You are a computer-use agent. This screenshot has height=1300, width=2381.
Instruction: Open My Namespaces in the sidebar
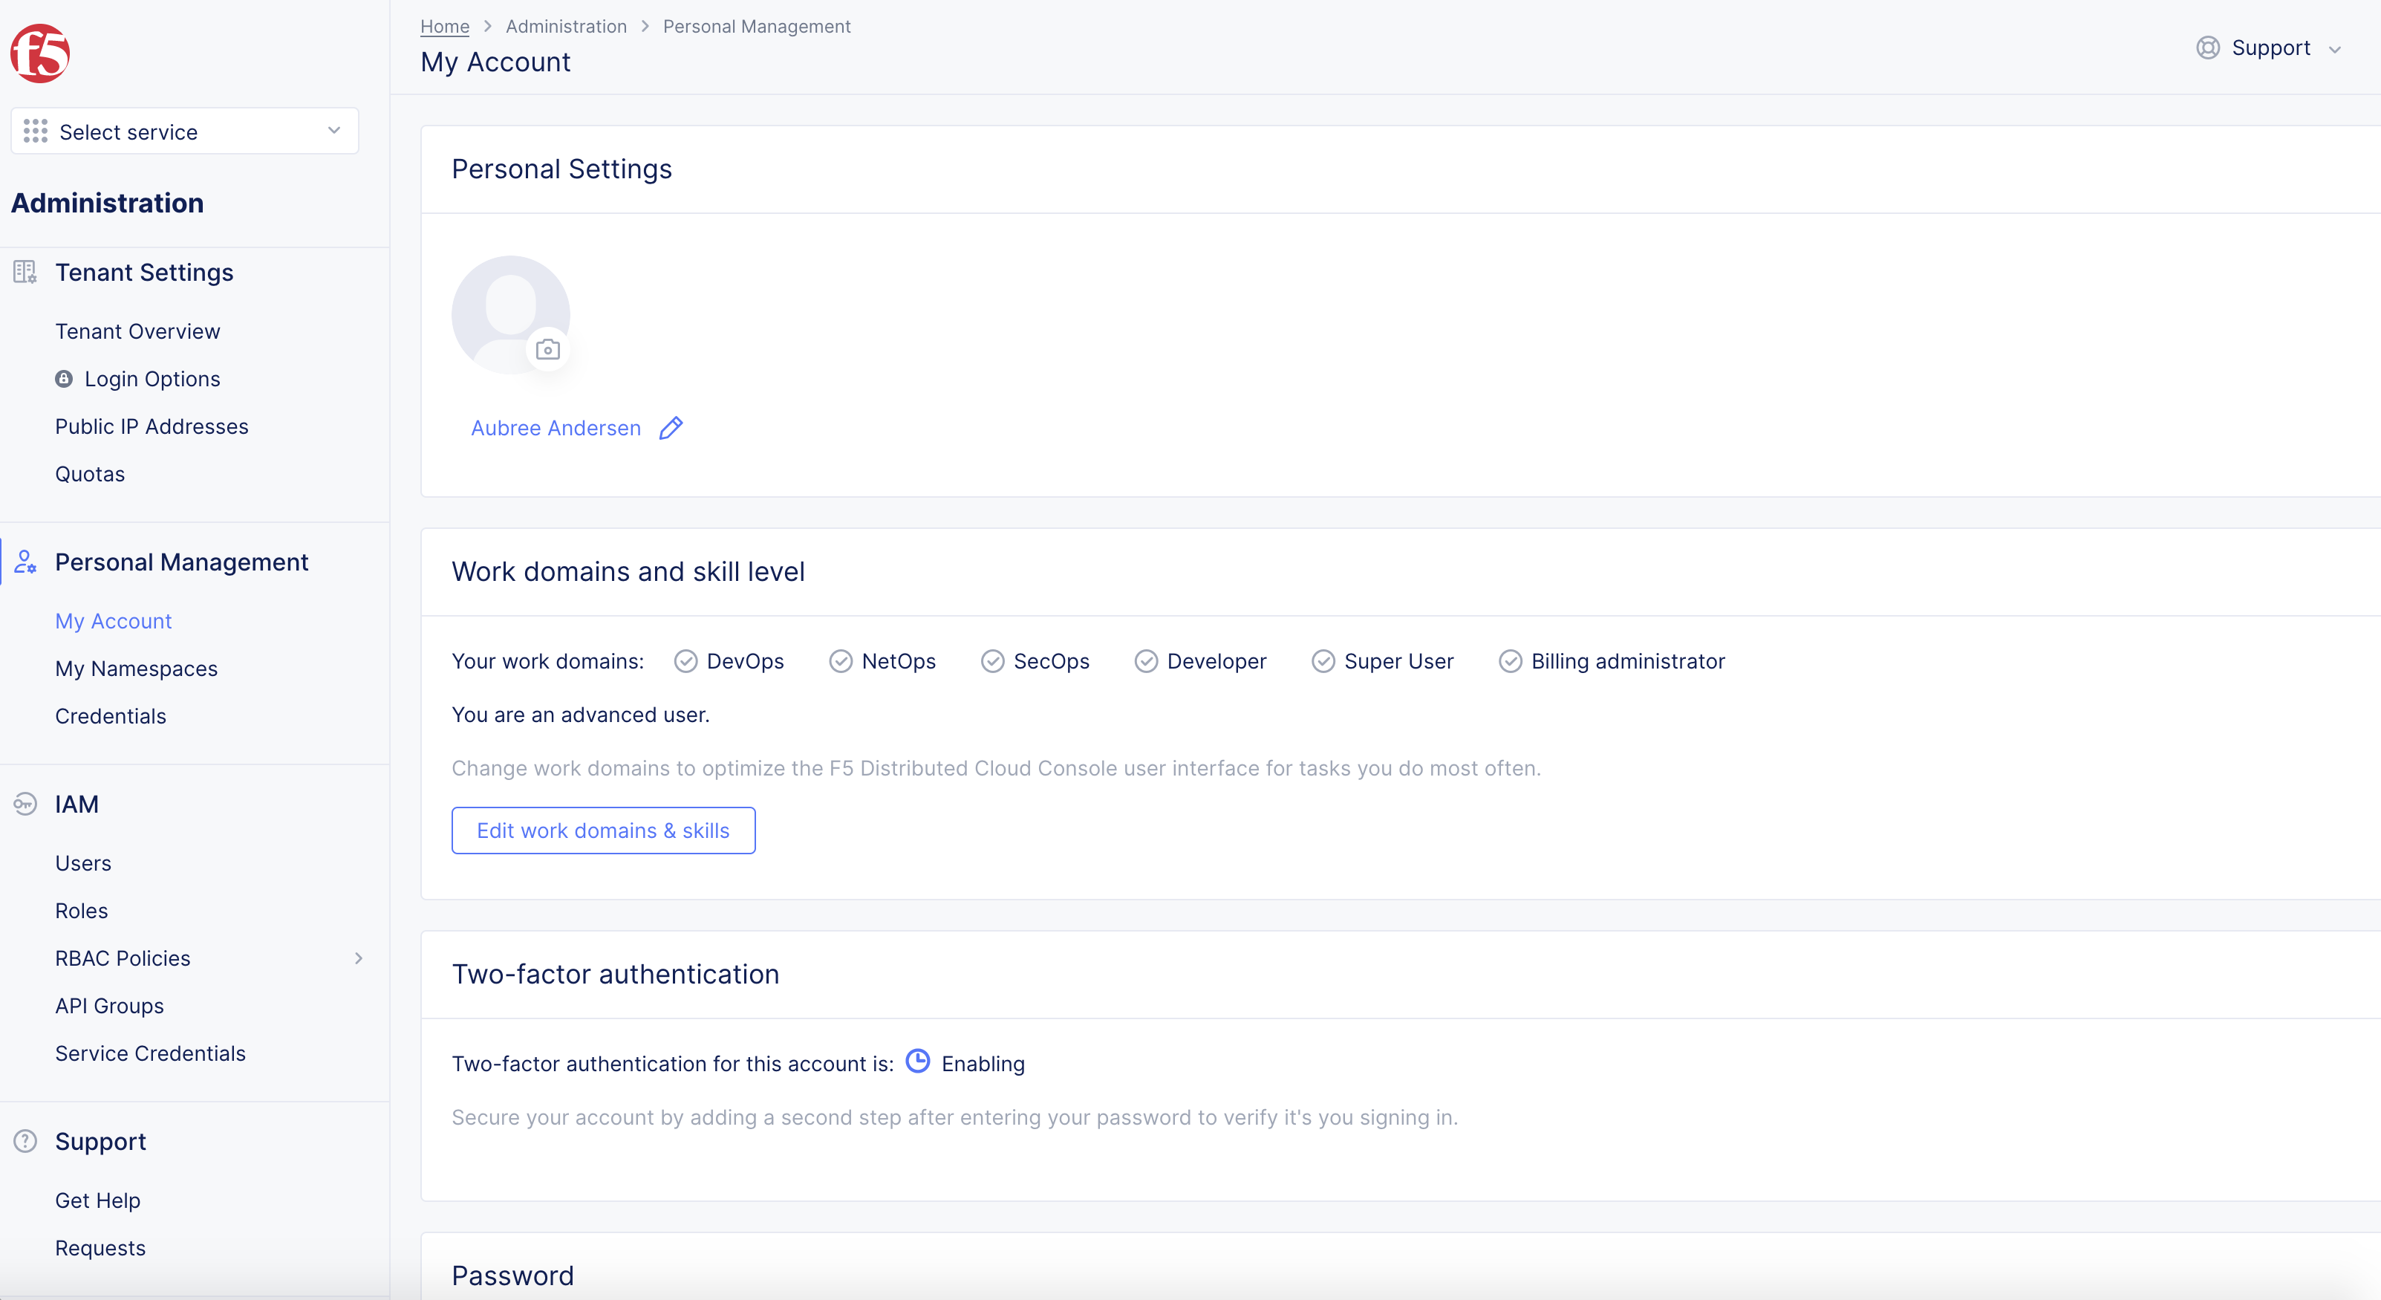pyautogui.click(x=136, y=668)
